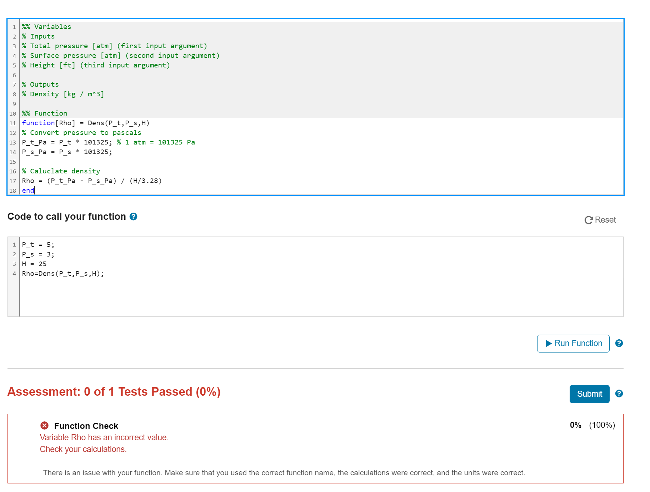Reset the code to call your function
Image resolution: width=650 pixels, height=492 pixels.
pyautogui.click(x=600, y=220)
